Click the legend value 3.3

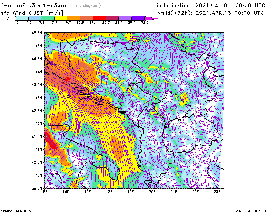click(x=29, y=22)
